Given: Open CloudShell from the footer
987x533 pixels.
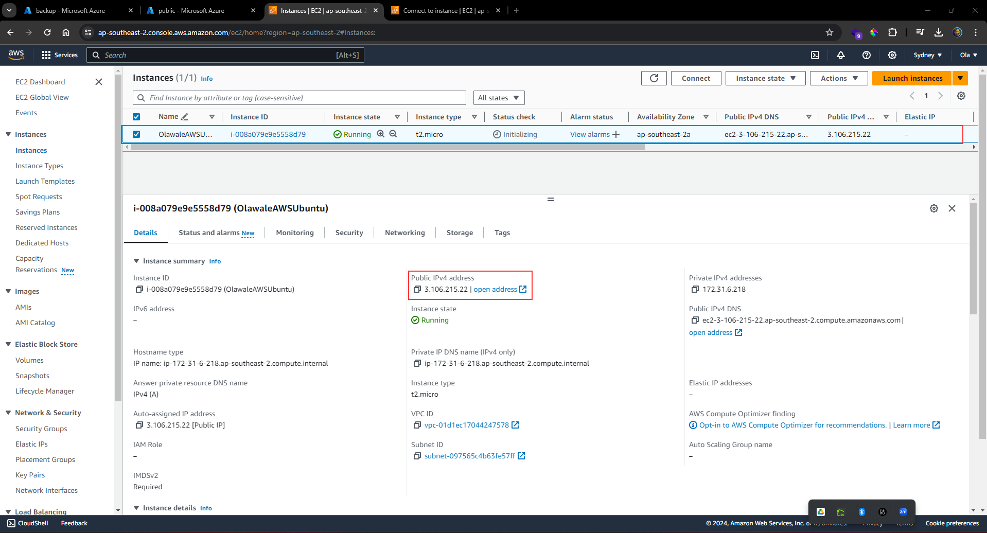Looking at the screenshot, I should coord(28,523).
